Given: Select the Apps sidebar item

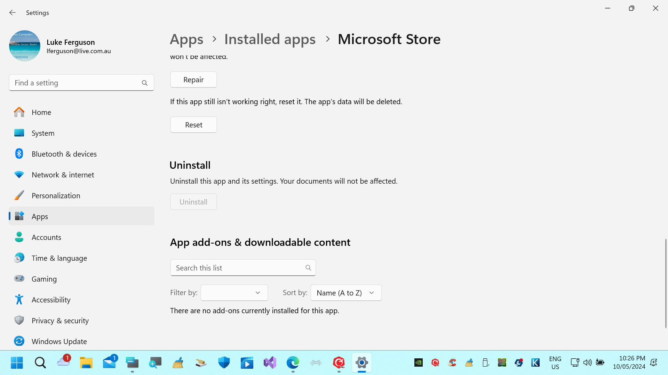Looking at the screenshot, I should 81,216.
